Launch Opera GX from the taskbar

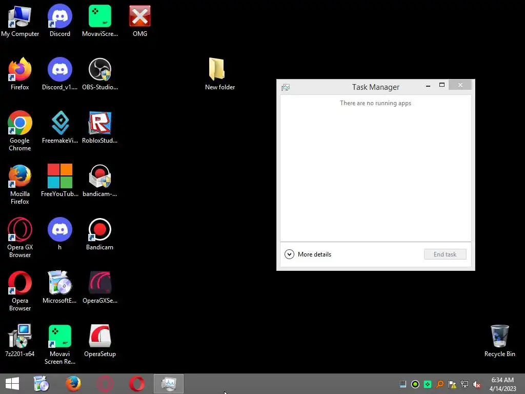(105, 384)
